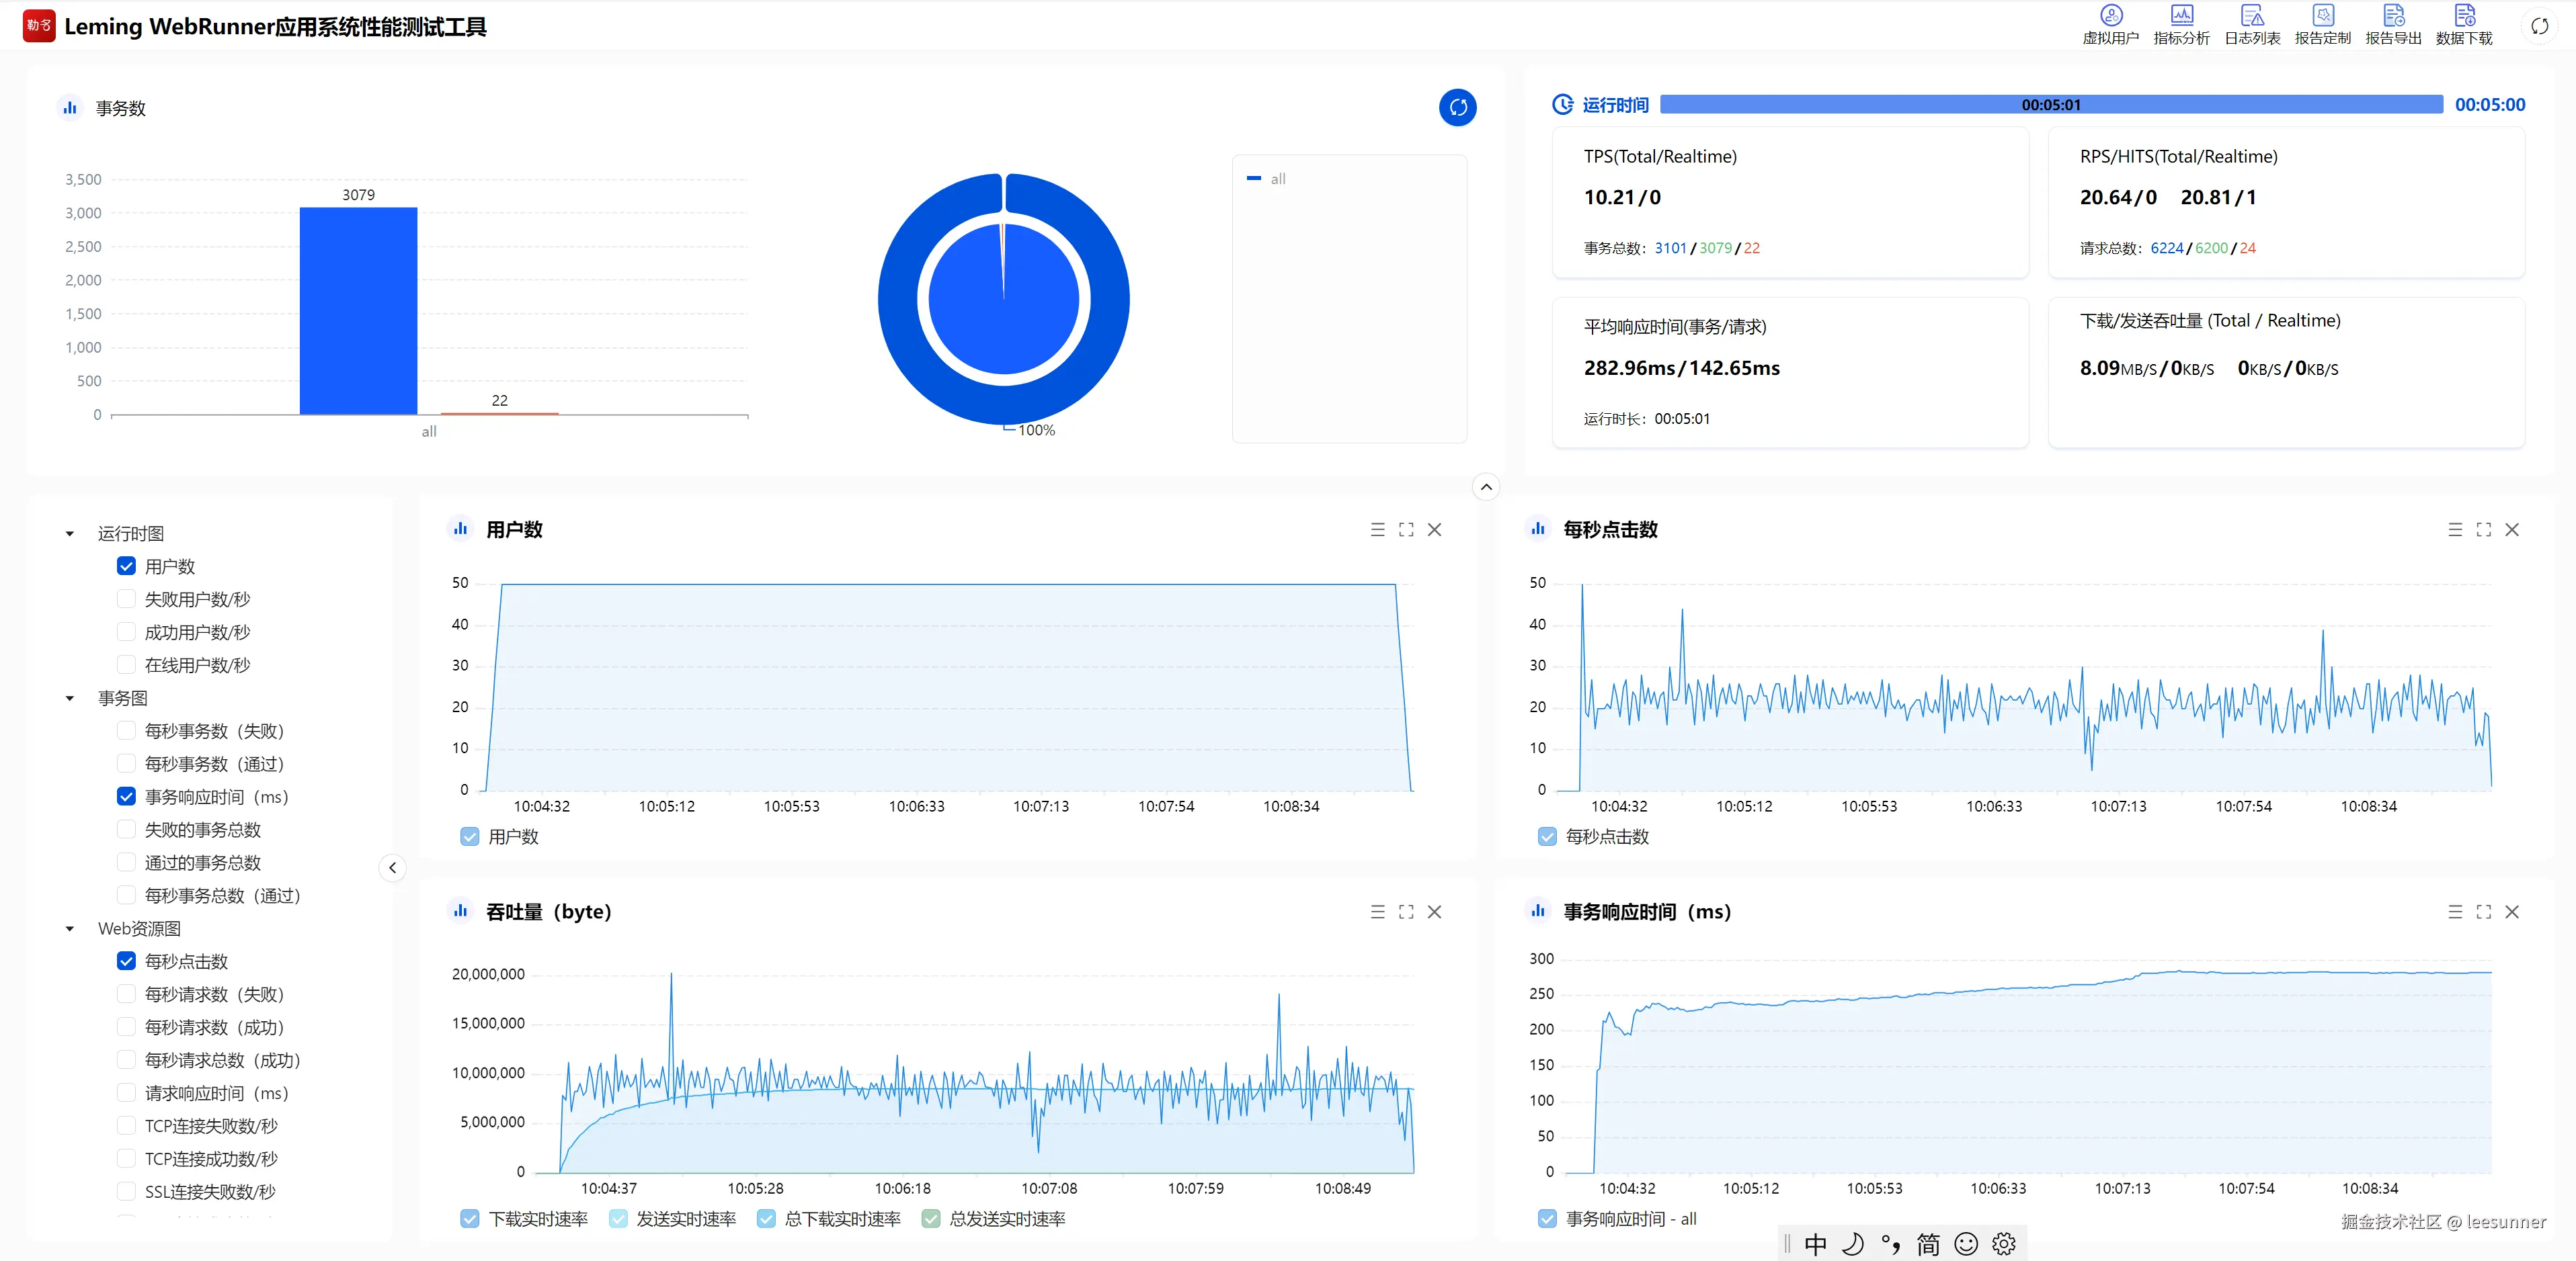Viewport: 2576px width, 1261px height.
Task: Open the 用户数 chart hamburger menu
Action: 1377,529
